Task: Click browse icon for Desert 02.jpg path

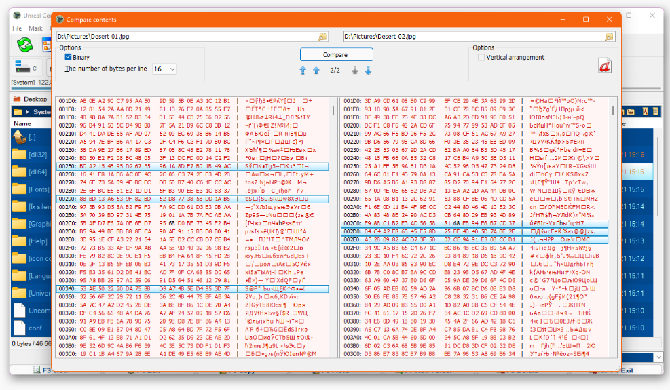Action: [x=609, y=37]
